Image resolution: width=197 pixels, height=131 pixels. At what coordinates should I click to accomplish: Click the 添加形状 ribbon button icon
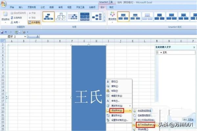tap(5, 14)
